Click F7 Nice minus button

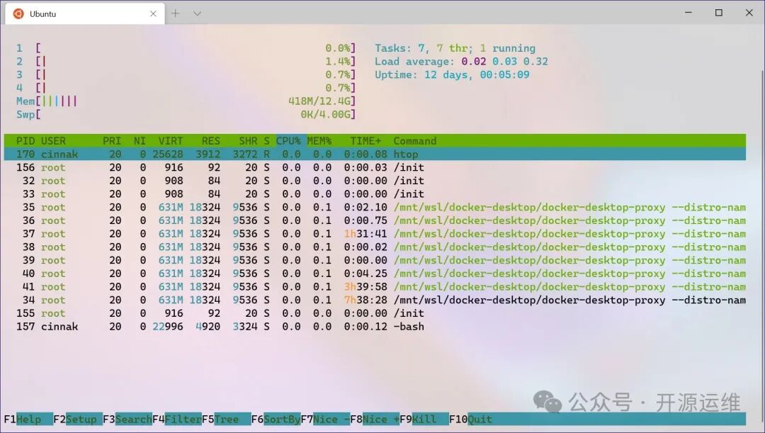[325, 419]
